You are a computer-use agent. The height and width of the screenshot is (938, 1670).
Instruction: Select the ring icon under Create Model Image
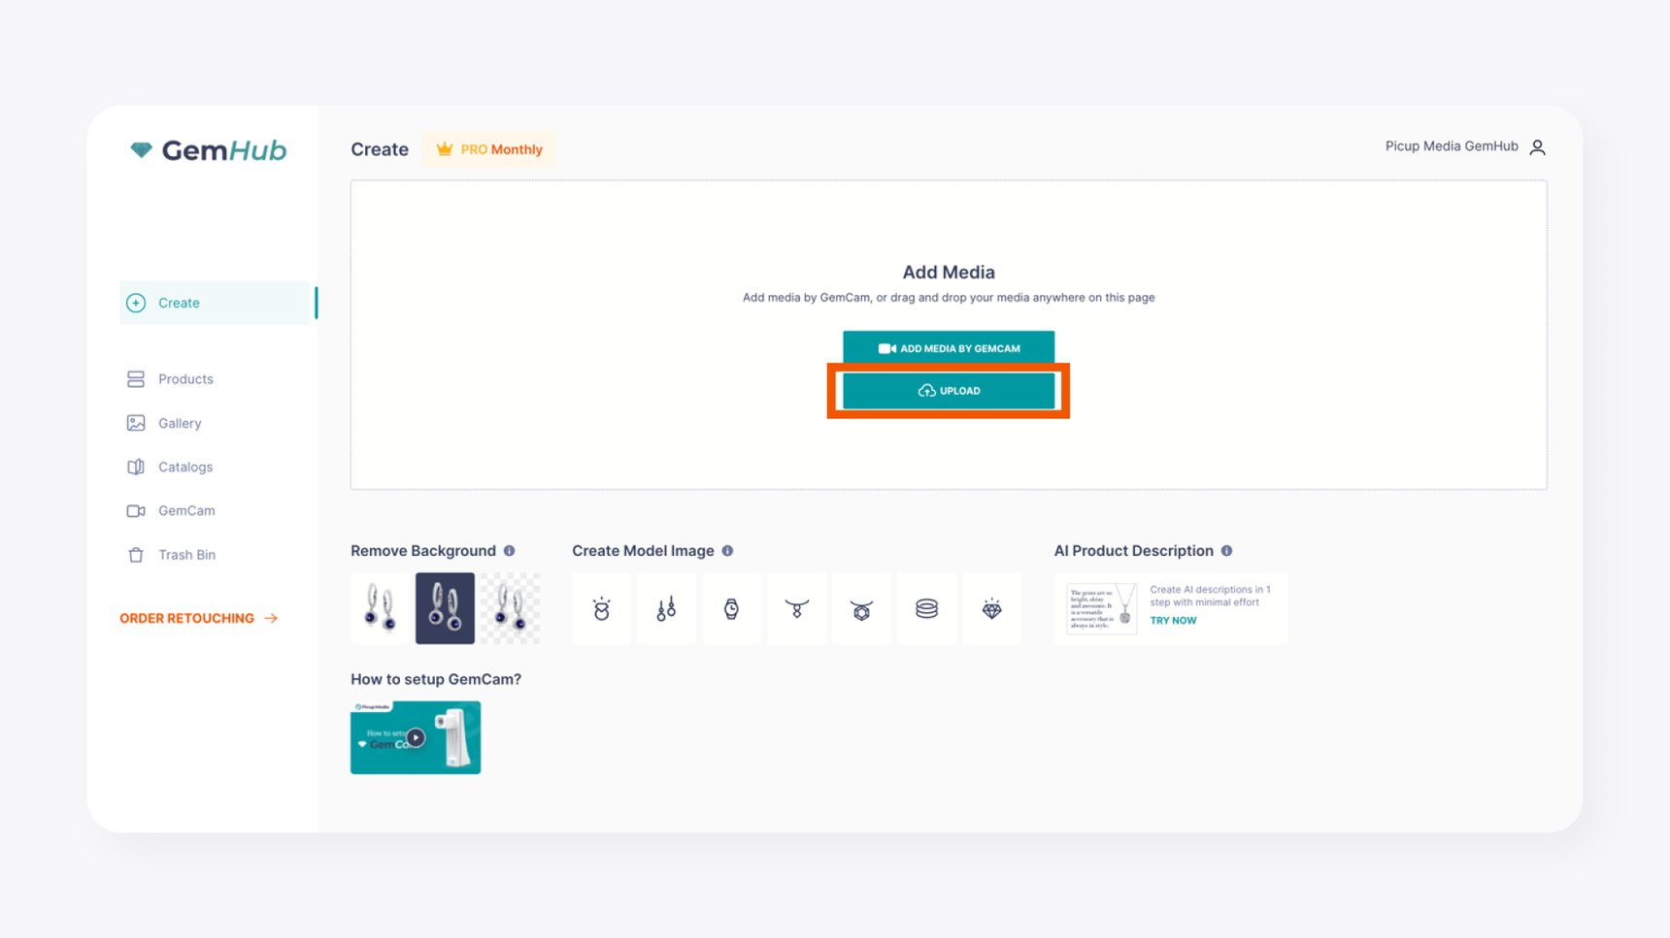coord(601,608)
